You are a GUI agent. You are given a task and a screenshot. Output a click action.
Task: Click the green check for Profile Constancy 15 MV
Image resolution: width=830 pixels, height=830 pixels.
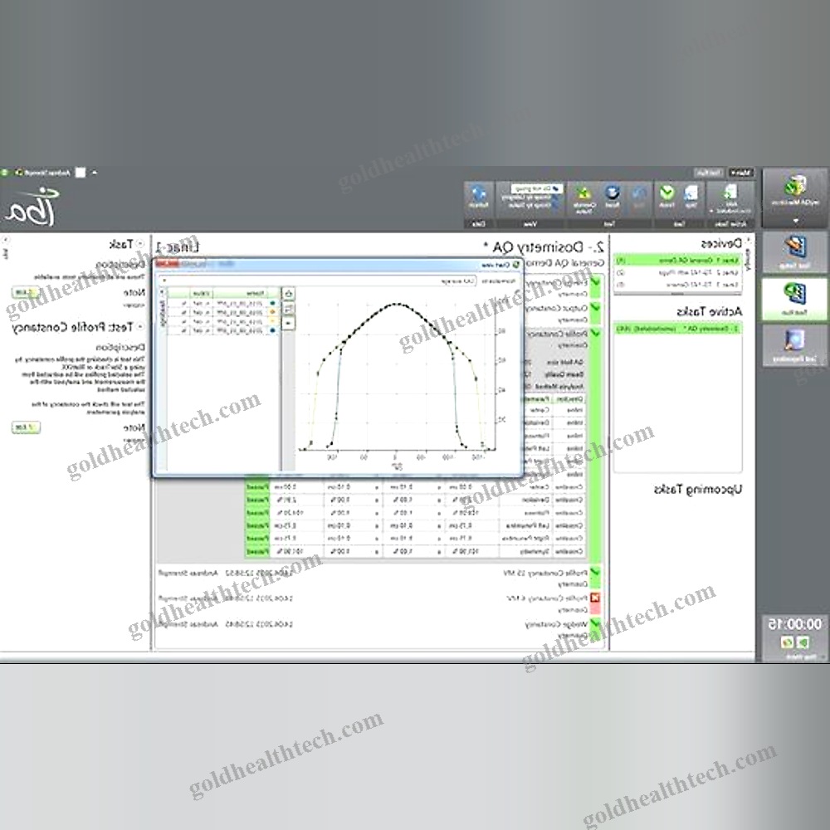coord(595,573)
